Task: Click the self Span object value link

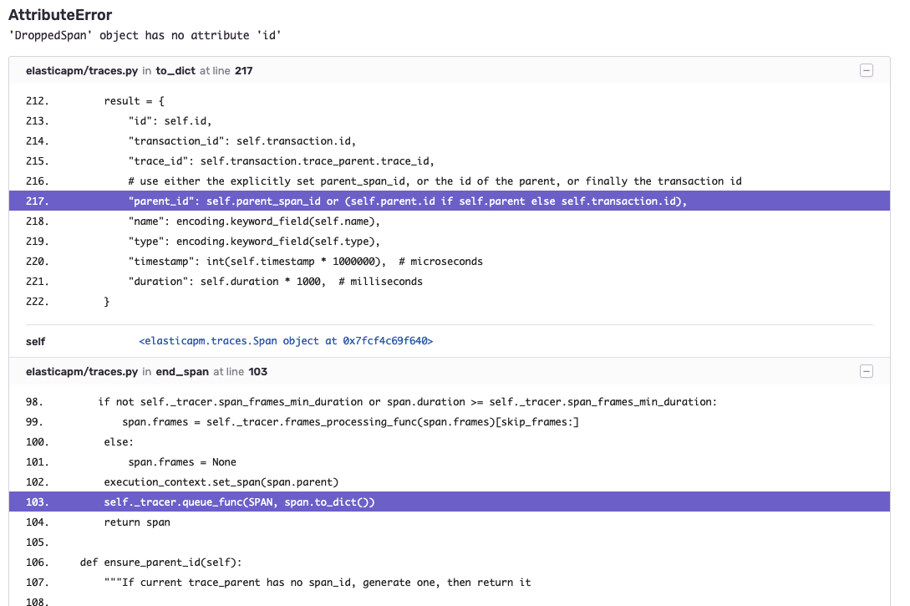Action: tap(286, 341)
